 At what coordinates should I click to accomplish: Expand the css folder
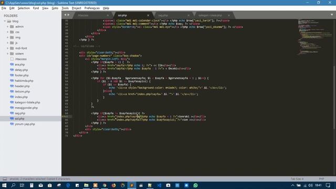pos(7,32)
